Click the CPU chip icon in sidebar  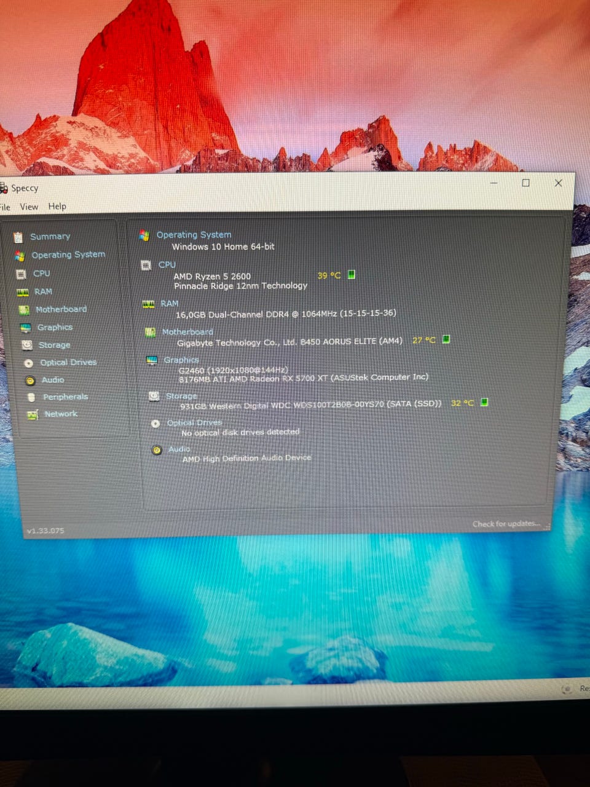point(21,274)
